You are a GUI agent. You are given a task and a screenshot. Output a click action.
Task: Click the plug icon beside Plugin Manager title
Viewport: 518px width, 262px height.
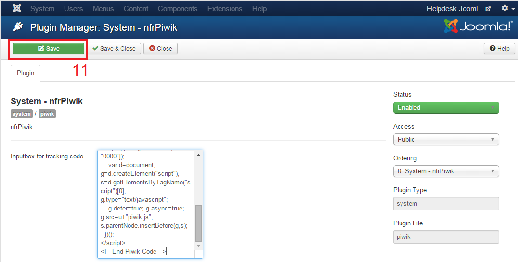tap(18, 27)
